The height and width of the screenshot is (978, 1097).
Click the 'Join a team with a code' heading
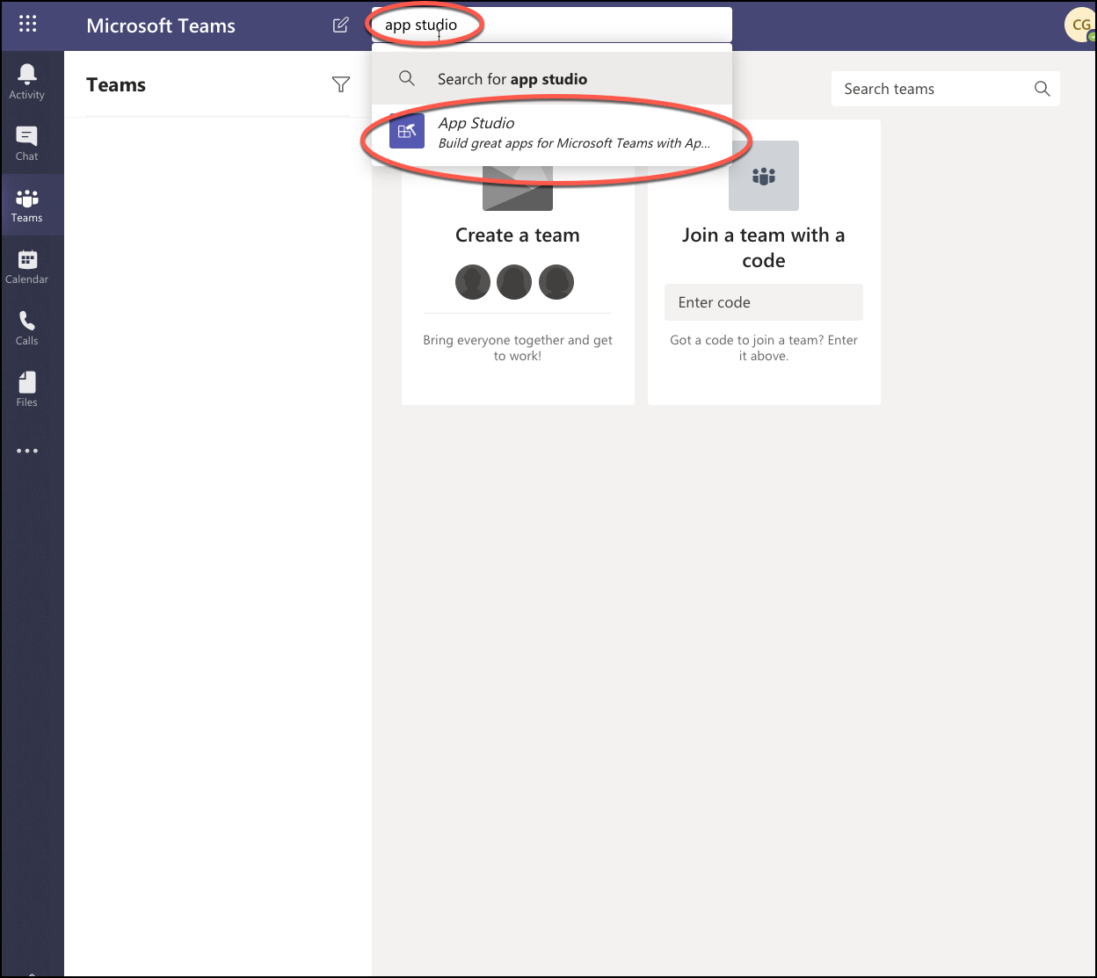click(764, 248)
